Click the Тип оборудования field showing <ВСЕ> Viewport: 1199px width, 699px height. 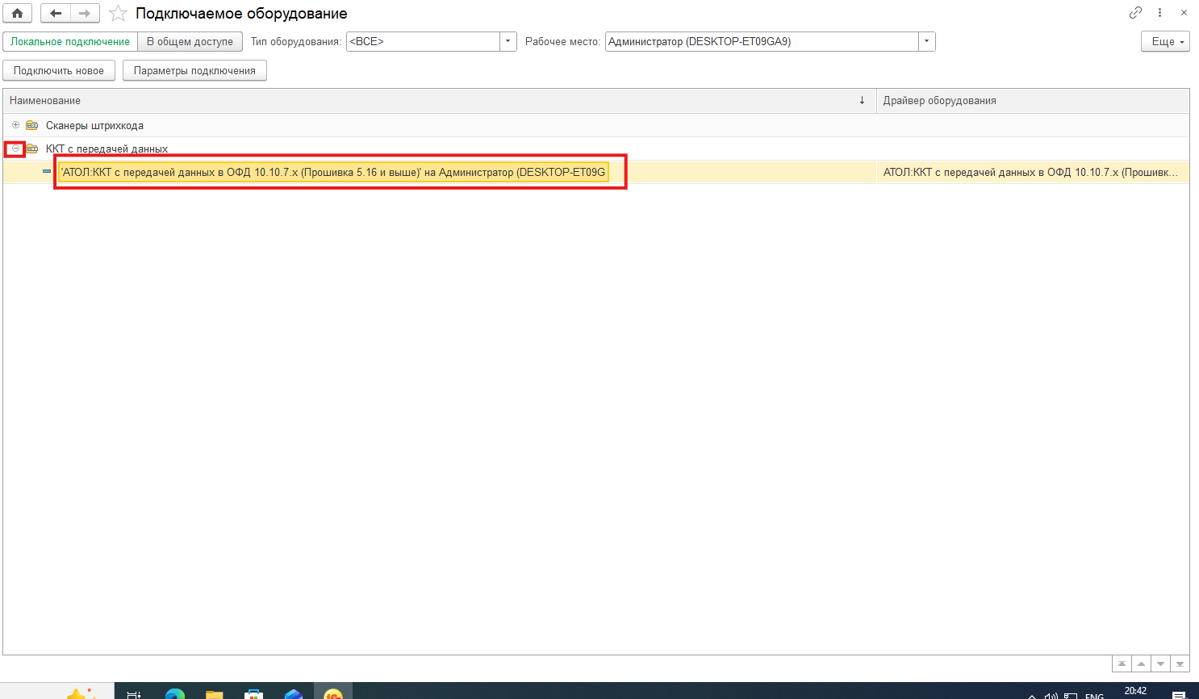point(423,41)
